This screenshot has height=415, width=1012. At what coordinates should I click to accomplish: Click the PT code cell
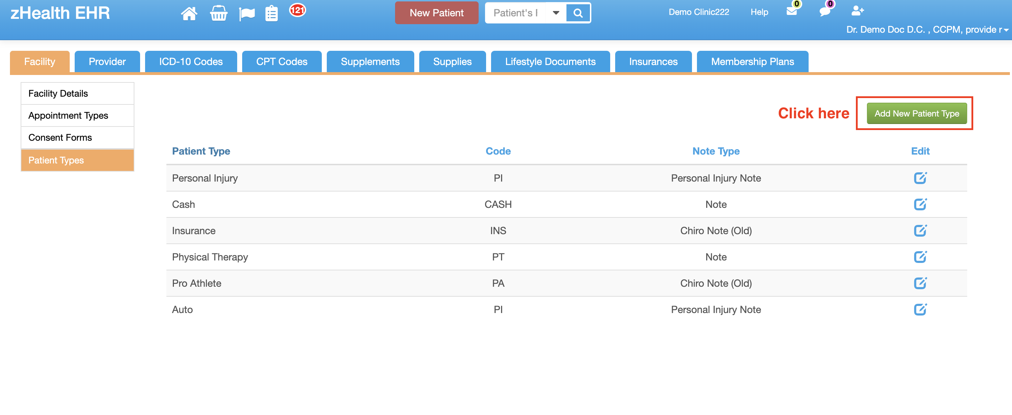point(498,257)
